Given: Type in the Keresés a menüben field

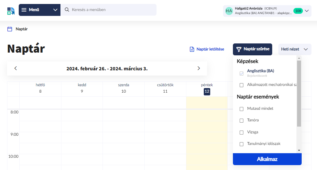Looking at the screenshot, I should click(112, 10).
